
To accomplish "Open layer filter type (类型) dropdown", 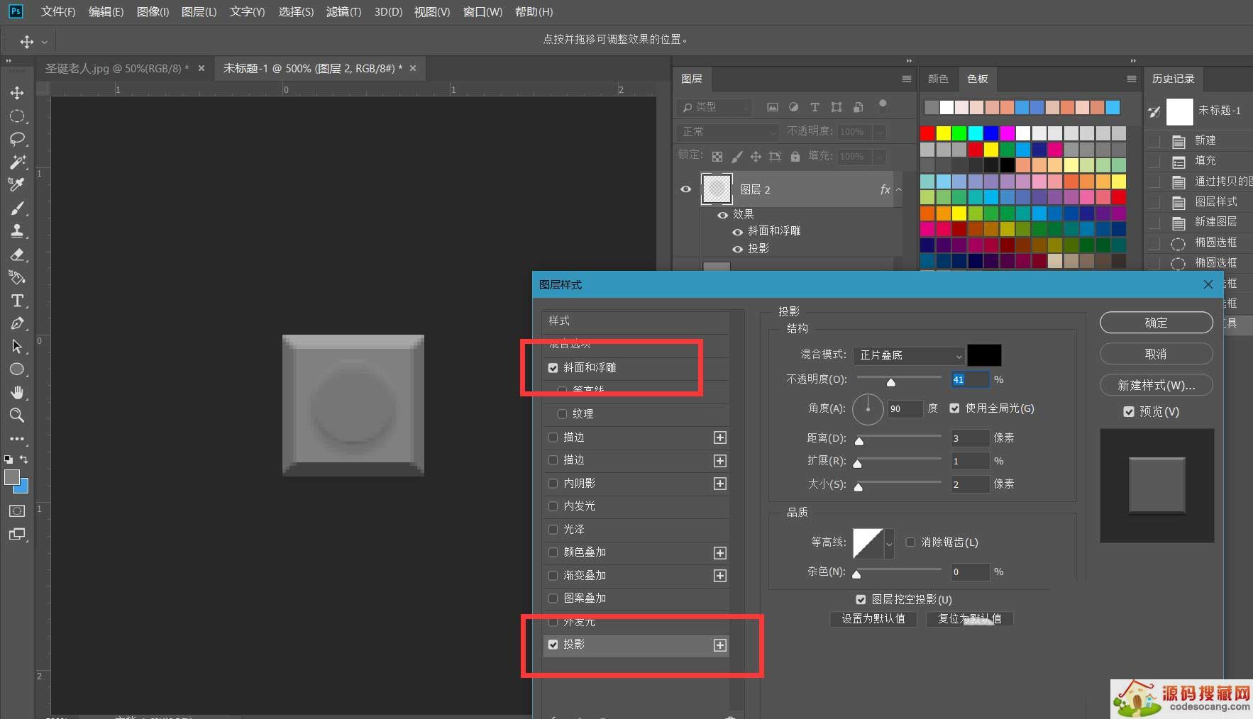I will point(714,107).
